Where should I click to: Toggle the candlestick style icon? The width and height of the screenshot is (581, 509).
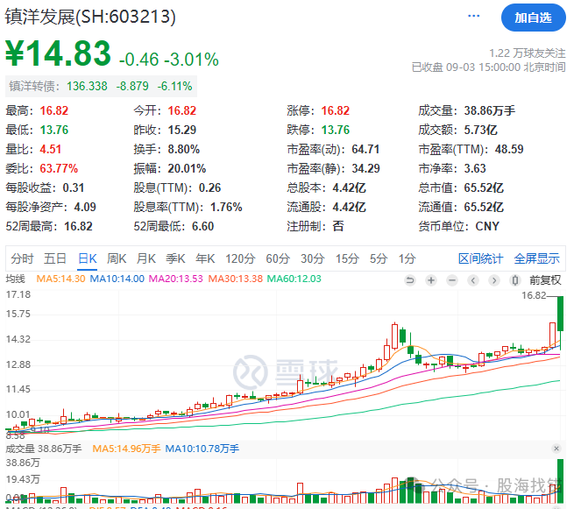pyautogui.click(x=515, y=280)
